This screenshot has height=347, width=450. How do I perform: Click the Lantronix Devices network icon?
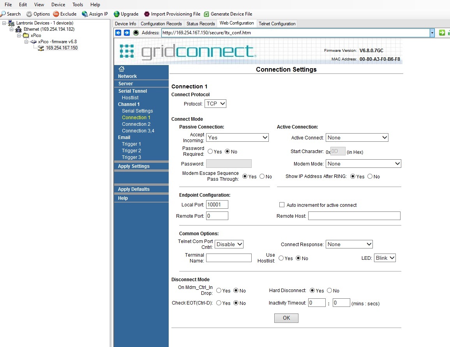pos(11,23)
